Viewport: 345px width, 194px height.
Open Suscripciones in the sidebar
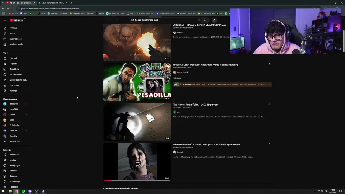(15, 39)
